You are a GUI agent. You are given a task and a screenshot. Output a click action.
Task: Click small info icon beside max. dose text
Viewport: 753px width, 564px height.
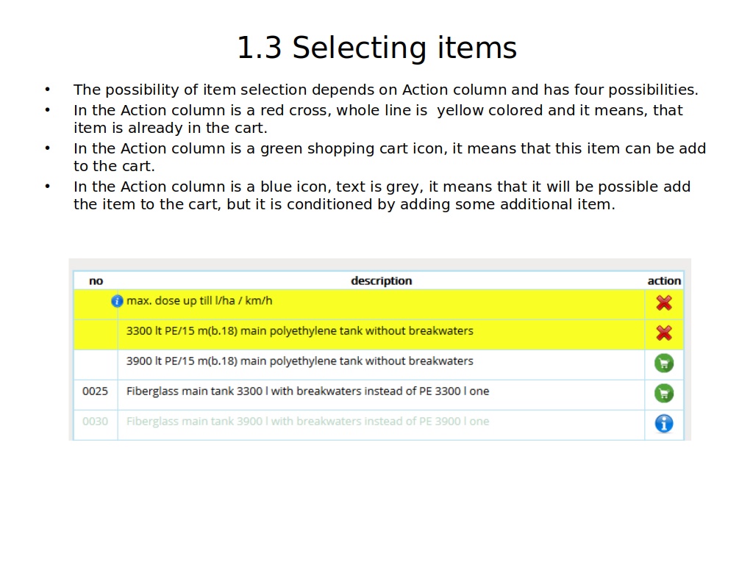tap(116, 301)
